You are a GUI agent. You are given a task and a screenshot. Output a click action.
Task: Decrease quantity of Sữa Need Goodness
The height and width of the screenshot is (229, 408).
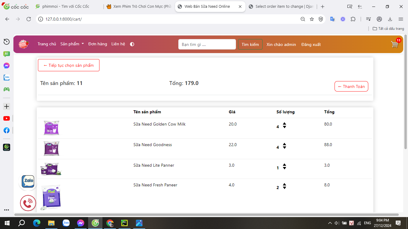point(284,148)
